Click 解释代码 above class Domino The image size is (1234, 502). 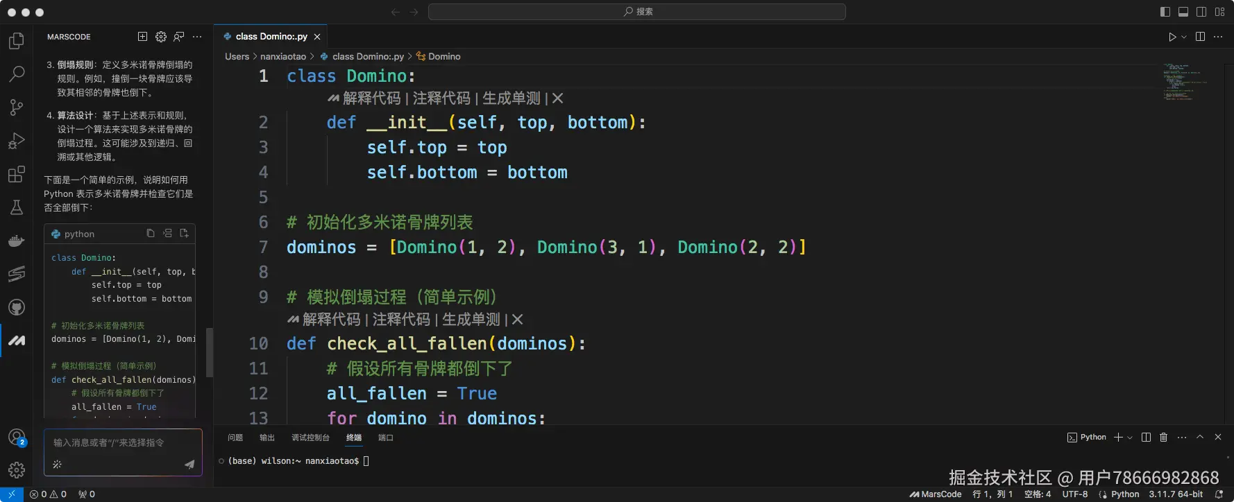point(371,98)
